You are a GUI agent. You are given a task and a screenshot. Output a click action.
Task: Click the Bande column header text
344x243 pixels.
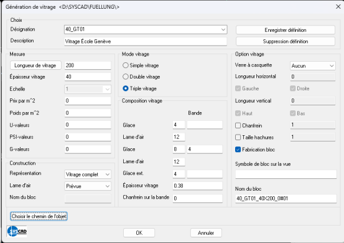[195, 113]
